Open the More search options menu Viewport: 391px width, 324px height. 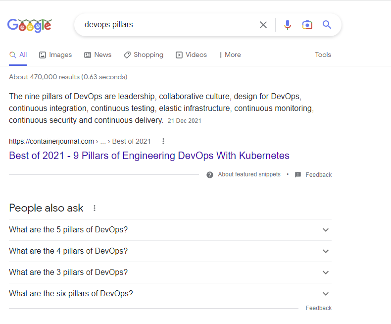pos(230,55)
